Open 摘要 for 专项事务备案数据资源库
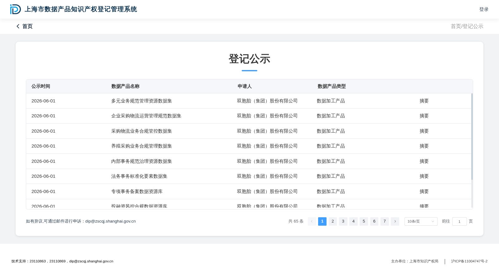499x268 pixels. (424, 191)
